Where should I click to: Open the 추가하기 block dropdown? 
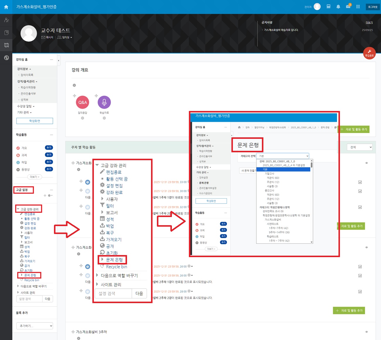coord(35,326)
